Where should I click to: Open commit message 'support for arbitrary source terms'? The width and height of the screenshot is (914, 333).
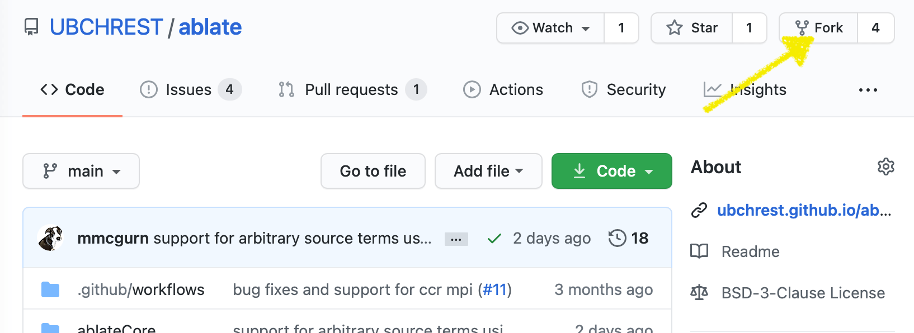point(293,239)
